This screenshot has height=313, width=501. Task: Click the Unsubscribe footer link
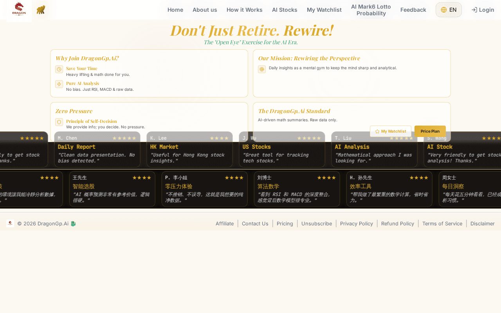pyautogui.click(x=317, y=223)
